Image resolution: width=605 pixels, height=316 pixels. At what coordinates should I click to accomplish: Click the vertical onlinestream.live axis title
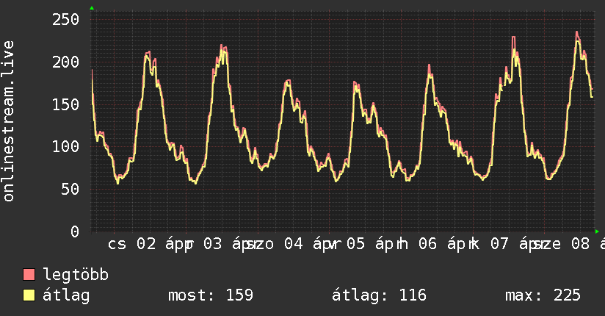pos(10,121)
